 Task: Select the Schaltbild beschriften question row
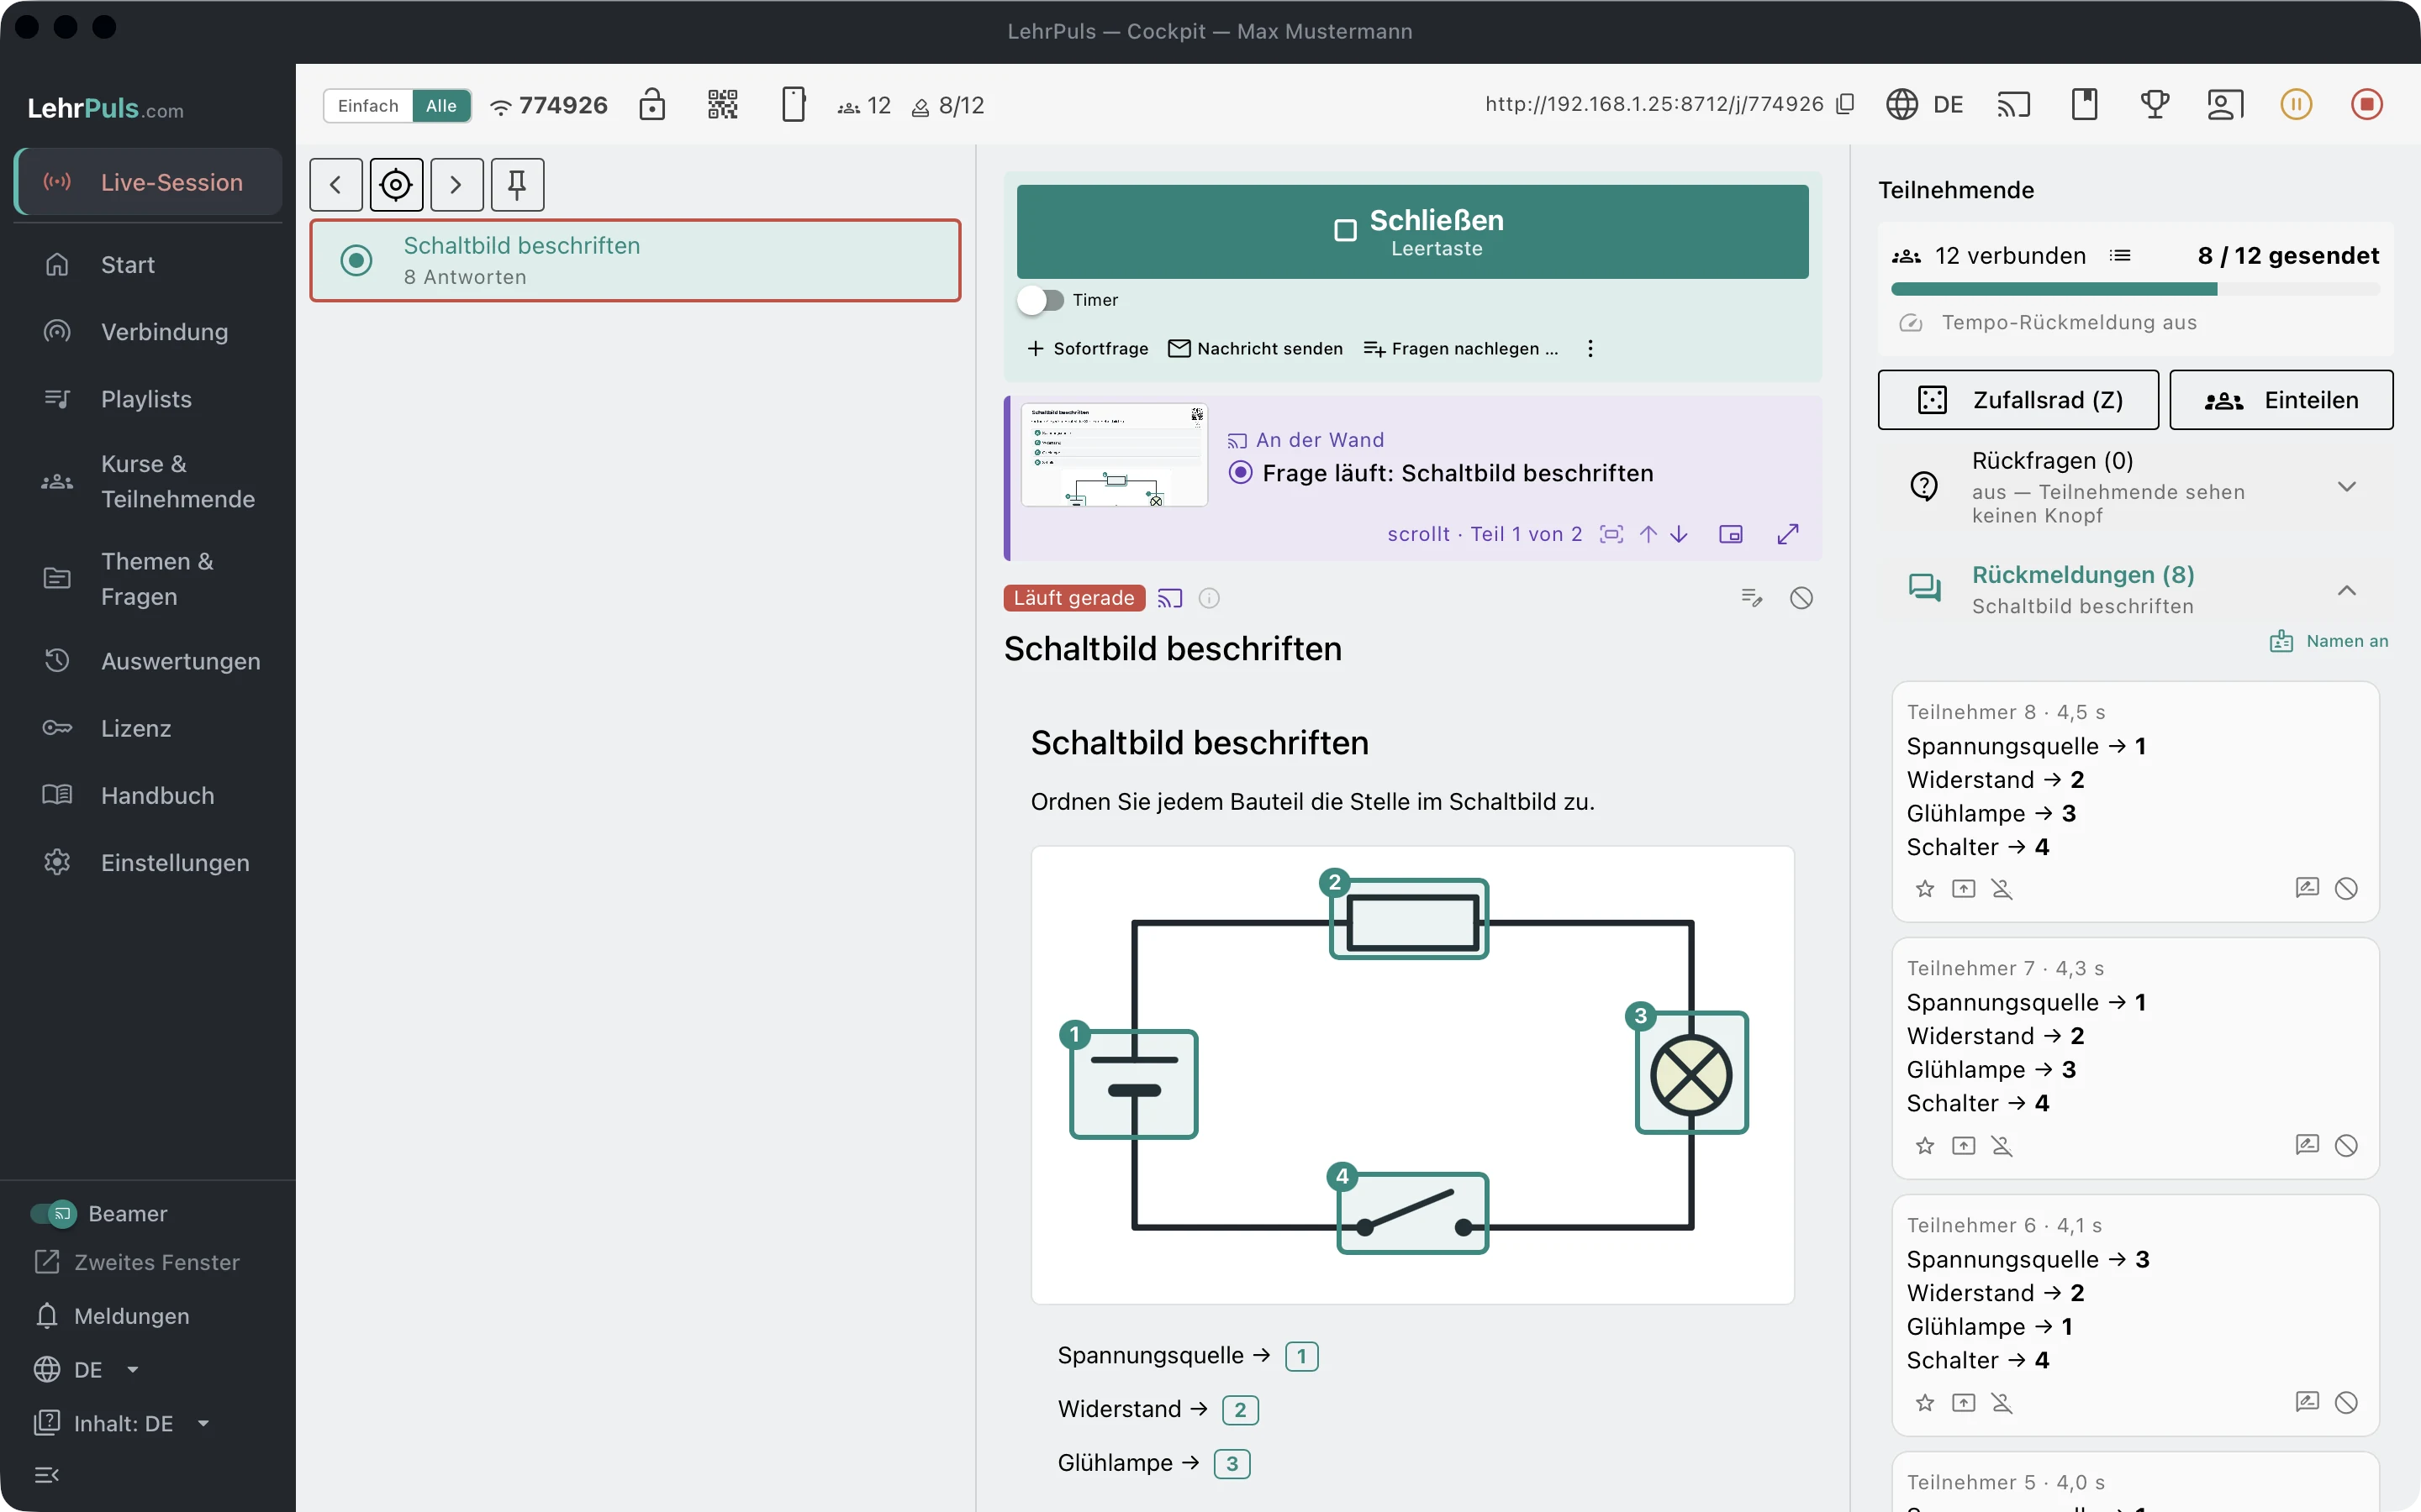[636, 261]
